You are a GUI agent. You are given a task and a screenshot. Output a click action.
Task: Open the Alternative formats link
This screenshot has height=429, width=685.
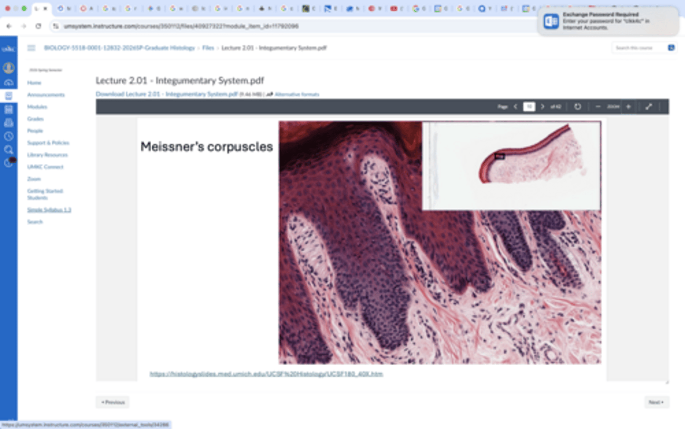[x=297, y=94]
